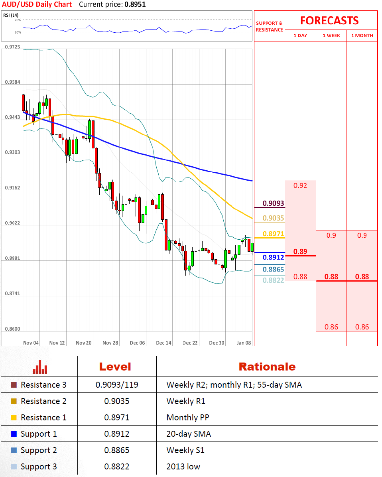Click the FORECASTS title
Screen dimensions: 382x477
[329, 21]
